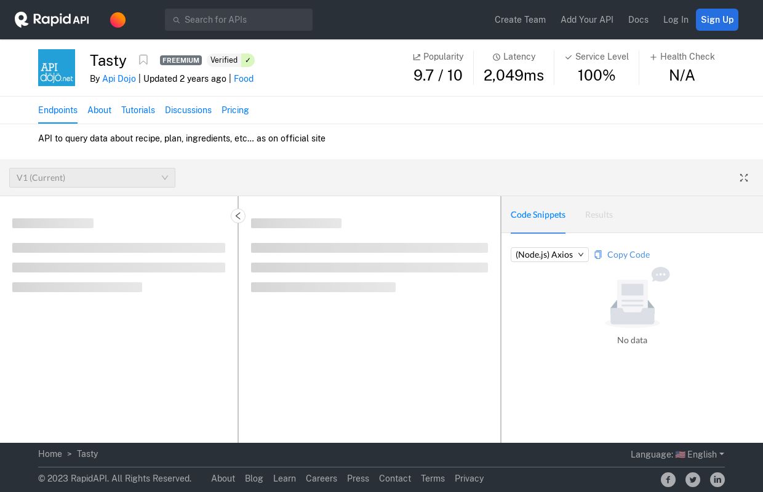Open the LinkedIn social link

(x=717, y=480)
